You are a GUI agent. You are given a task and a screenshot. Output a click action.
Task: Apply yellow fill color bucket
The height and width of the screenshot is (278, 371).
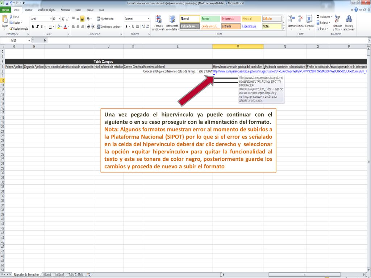coord(59,26)
